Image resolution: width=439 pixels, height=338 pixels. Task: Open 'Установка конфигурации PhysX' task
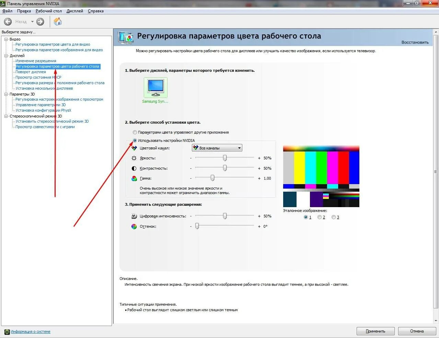tap(44, 111)
